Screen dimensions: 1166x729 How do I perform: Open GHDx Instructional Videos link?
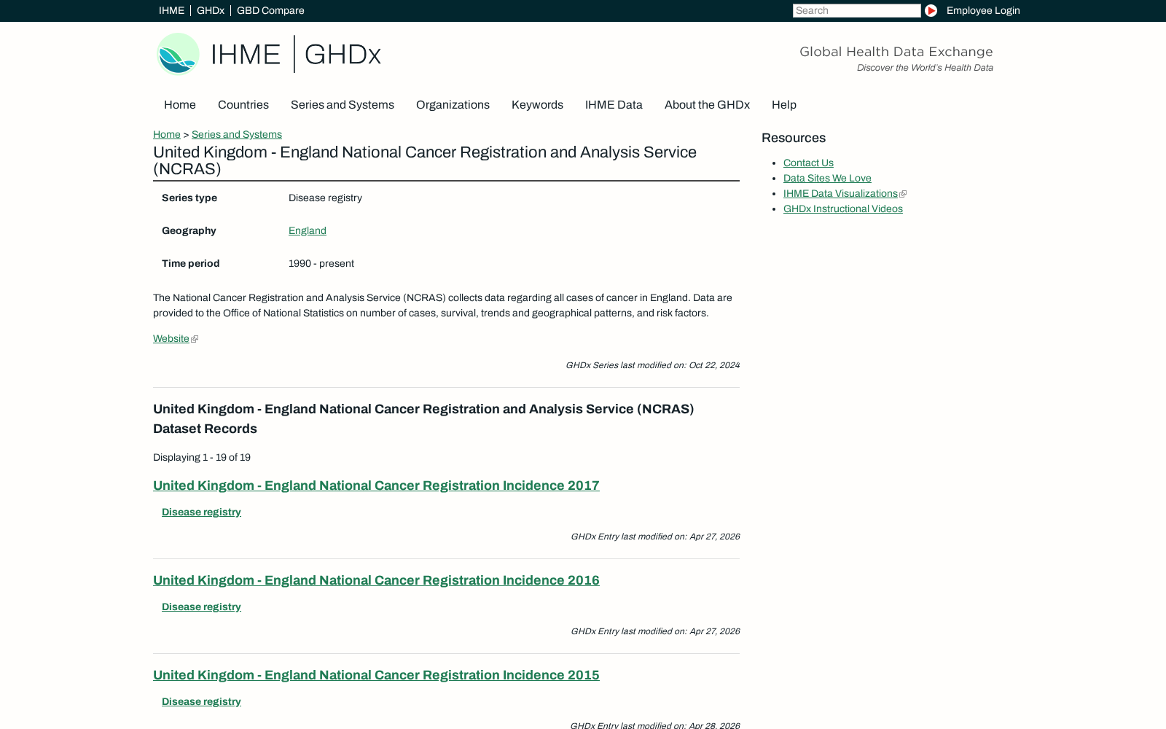[x=843, y=208]
